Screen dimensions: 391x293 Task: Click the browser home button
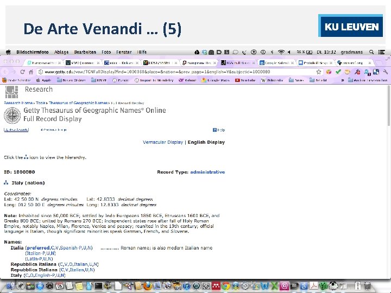pyautogui.click(x=31, y=72)
